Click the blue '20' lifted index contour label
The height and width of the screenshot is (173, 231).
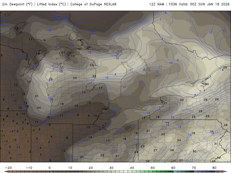[55, 16]
